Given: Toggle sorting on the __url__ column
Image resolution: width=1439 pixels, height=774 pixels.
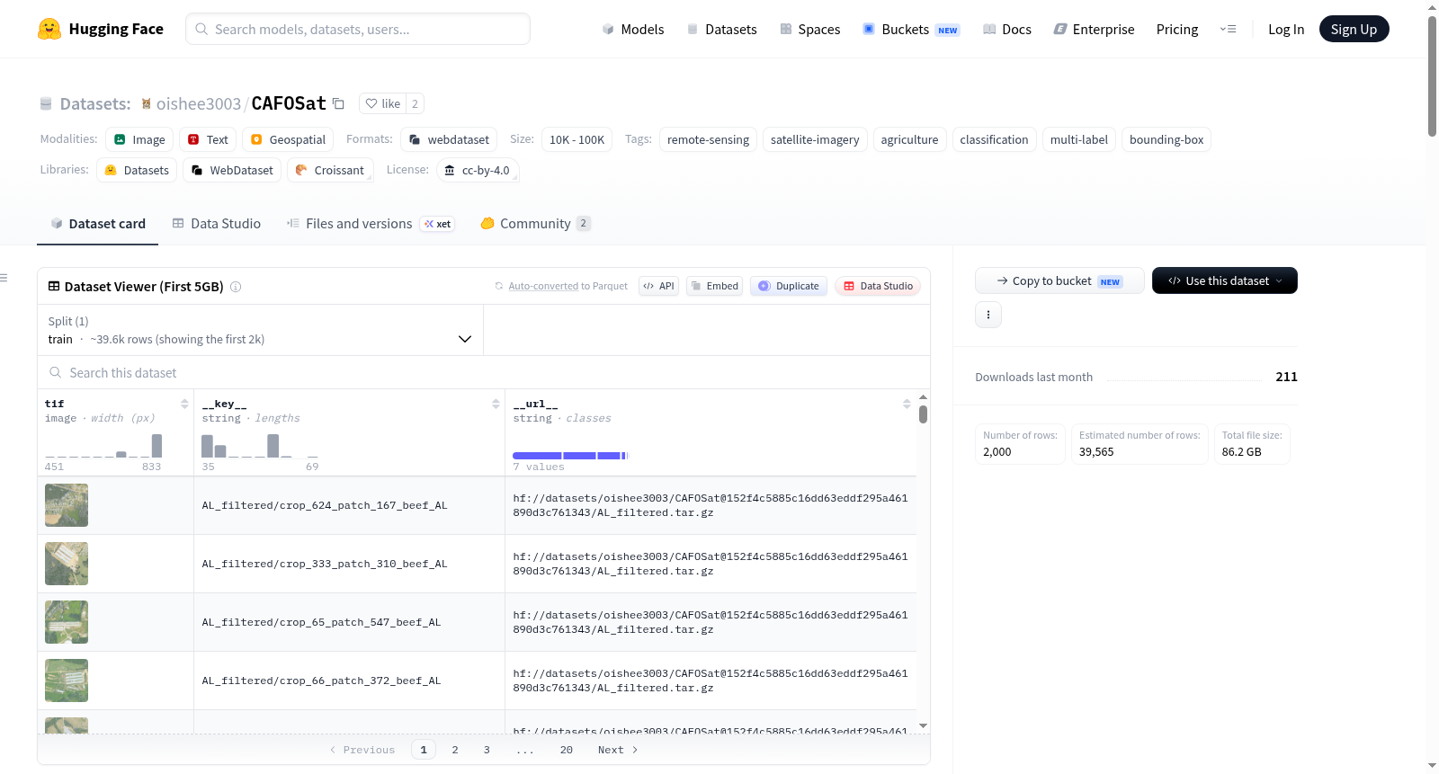Looking at the screenshot, I should tap(907, 404).
